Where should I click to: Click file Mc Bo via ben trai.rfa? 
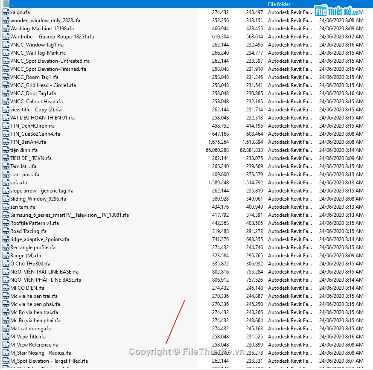coord(34,312)
